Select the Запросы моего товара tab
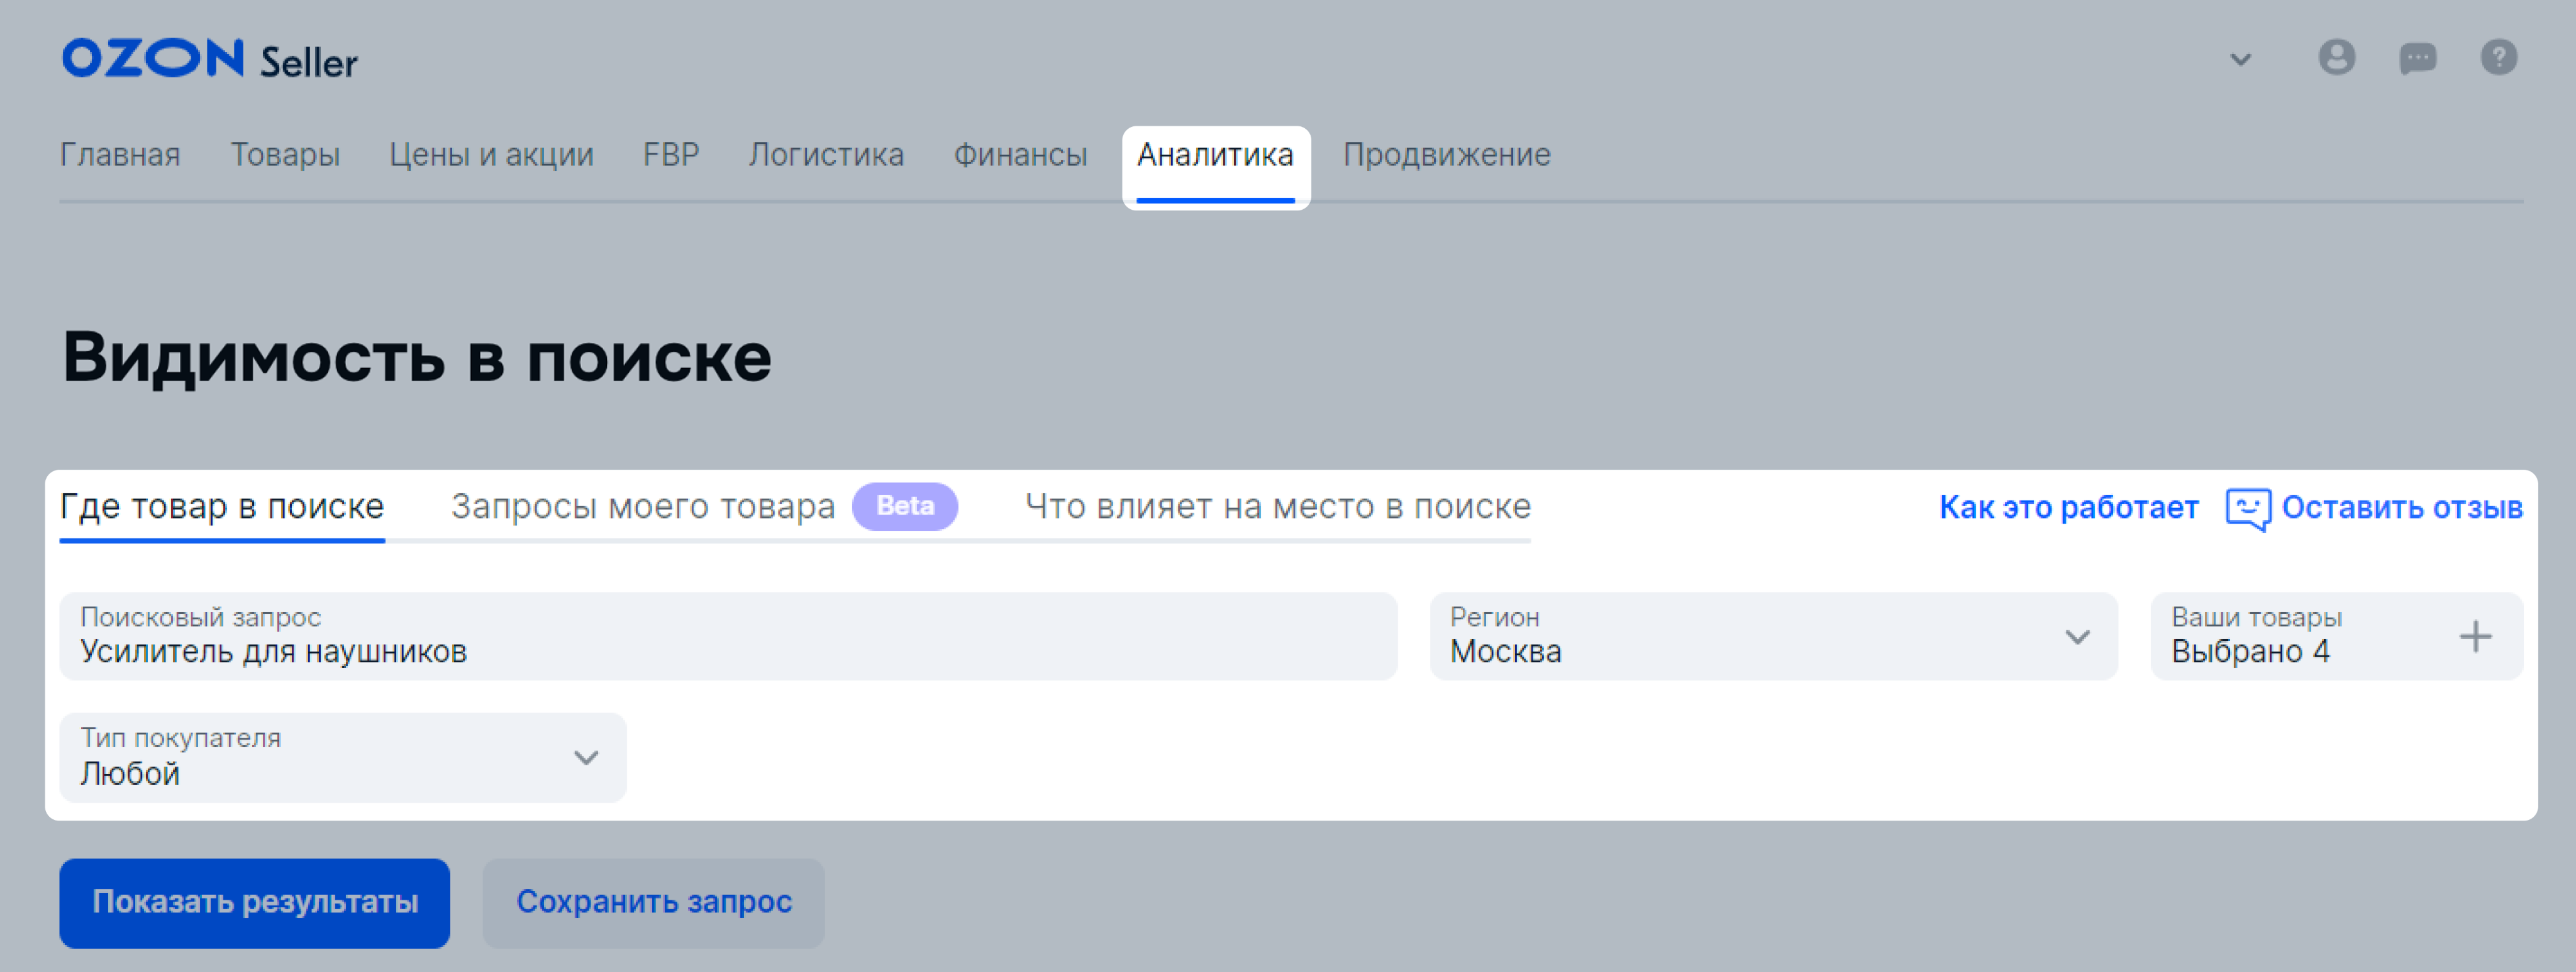 [643, 508]
